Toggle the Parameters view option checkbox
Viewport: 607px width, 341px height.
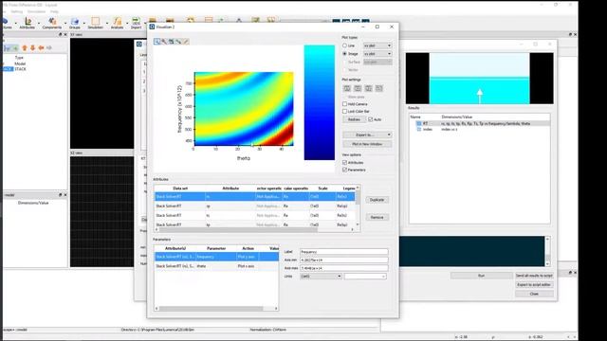tap(344, 170)
